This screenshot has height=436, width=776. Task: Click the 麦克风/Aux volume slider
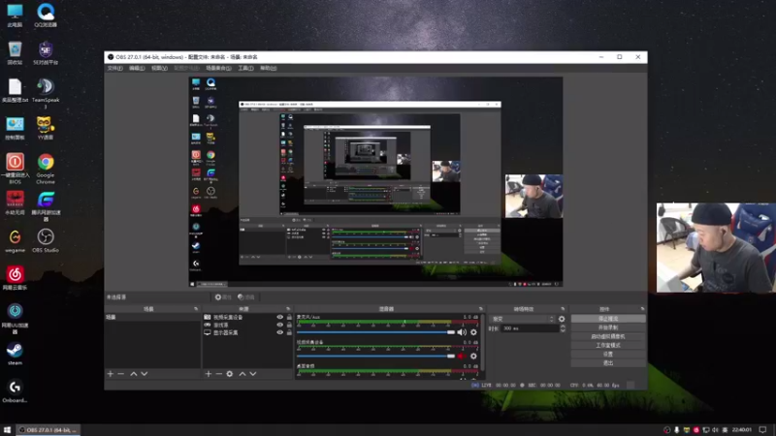375,332
